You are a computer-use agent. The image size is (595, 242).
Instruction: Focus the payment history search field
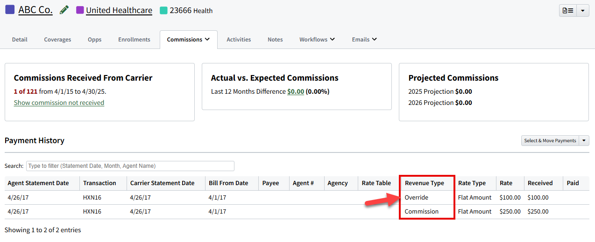click(130, 166)
